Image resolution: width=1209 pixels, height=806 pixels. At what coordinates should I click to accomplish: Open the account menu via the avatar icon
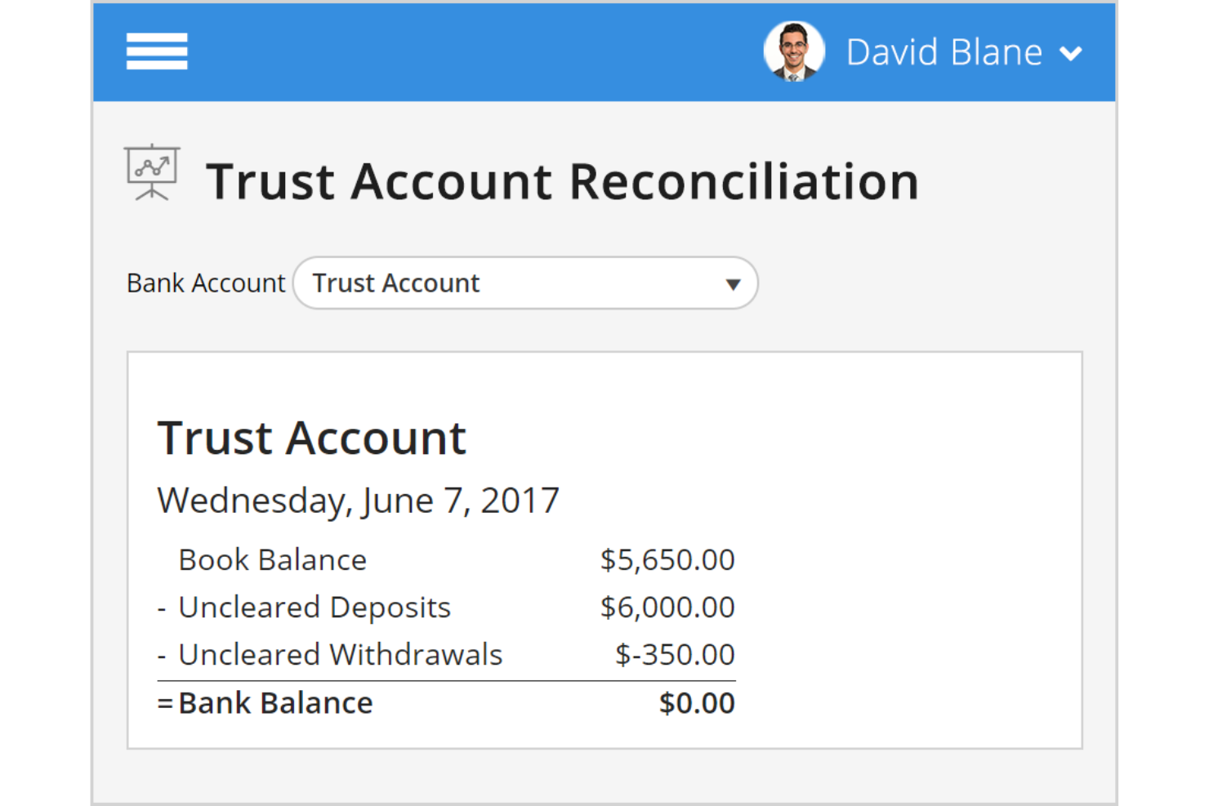tap(793, 51)
